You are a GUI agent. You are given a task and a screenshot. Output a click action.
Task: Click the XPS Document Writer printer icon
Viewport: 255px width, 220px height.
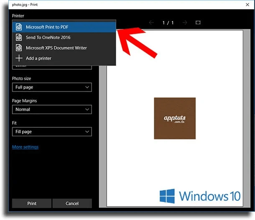(x=19, y=48)
